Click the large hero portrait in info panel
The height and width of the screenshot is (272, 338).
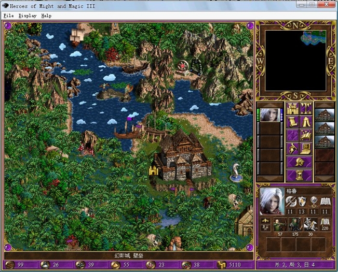[x=272, y=201]
